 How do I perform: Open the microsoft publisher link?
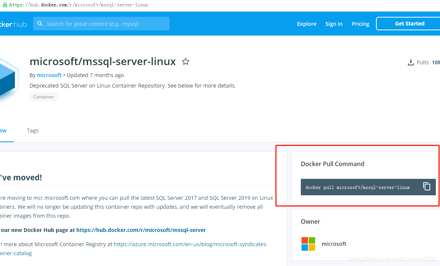point(49,75)
